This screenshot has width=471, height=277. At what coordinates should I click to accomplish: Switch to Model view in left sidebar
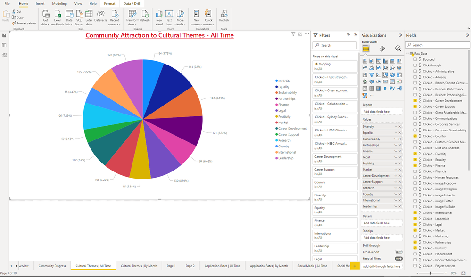tap(4, 55)
